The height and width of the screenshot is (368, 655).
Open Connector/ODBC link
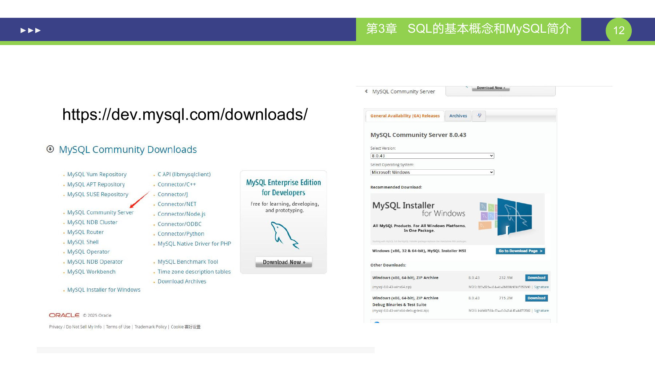point(180,224)
